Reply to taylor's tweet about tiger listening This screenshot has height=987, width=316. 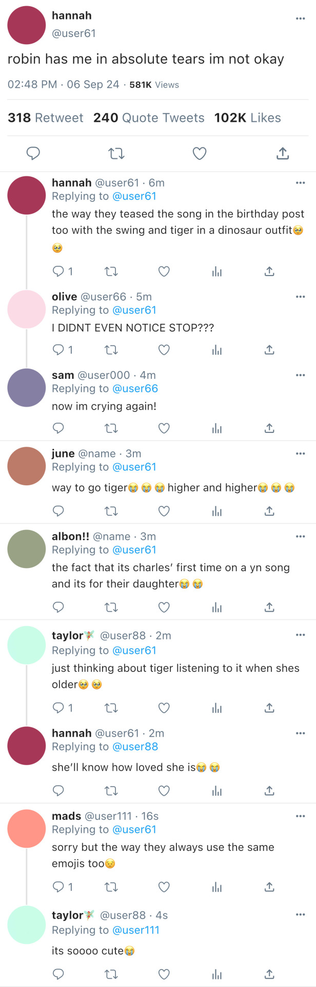pos(58,708)
